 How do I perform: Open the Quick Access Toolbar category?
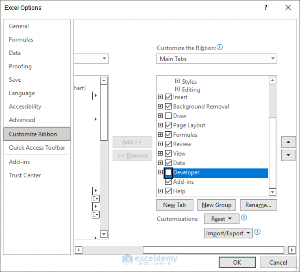click(x=37, y=148)
